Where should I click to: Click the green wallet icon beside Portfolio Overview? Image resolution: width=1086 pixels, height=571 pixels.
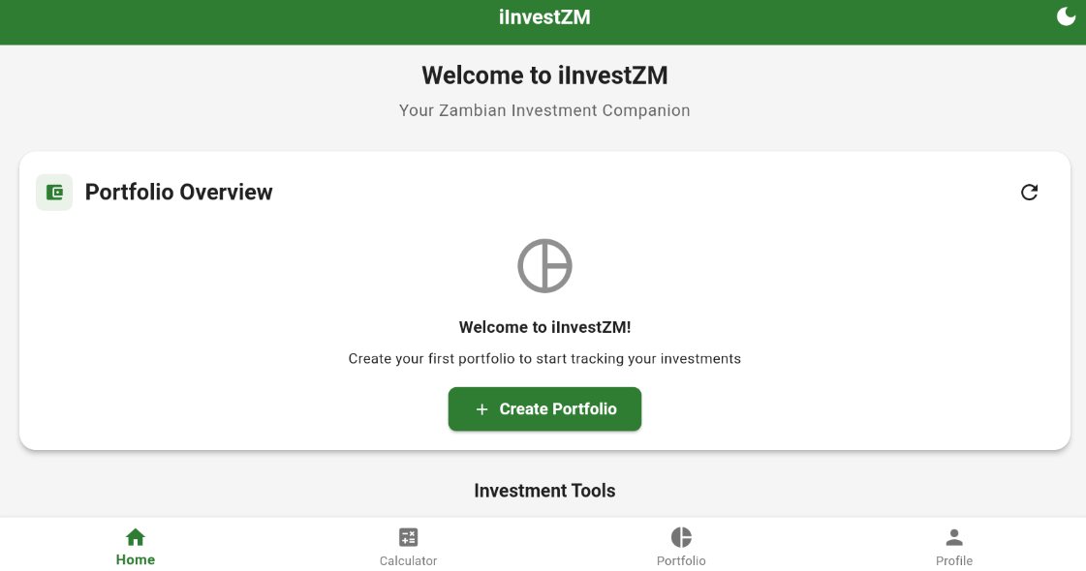click(54, 193)
